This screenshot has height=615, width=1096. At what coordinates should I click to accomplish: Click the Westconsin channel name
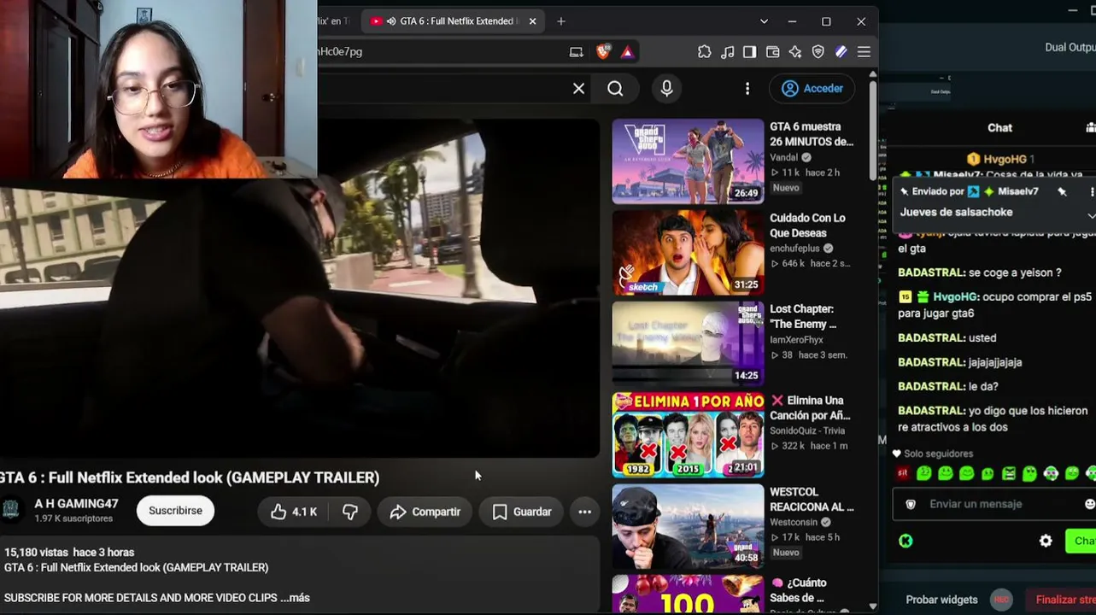point(794,523)
